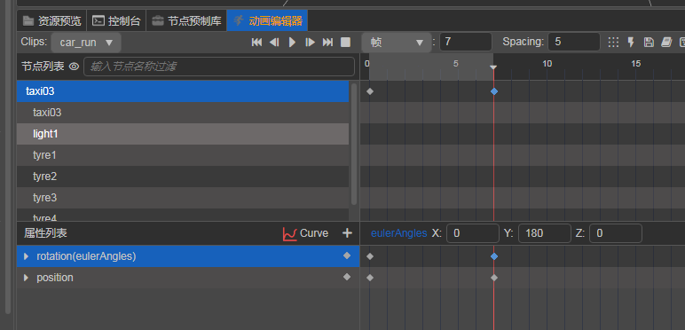This screenshot has height=330, width=685.
Task: Jump to the last frame
Action: coord(327,43)
